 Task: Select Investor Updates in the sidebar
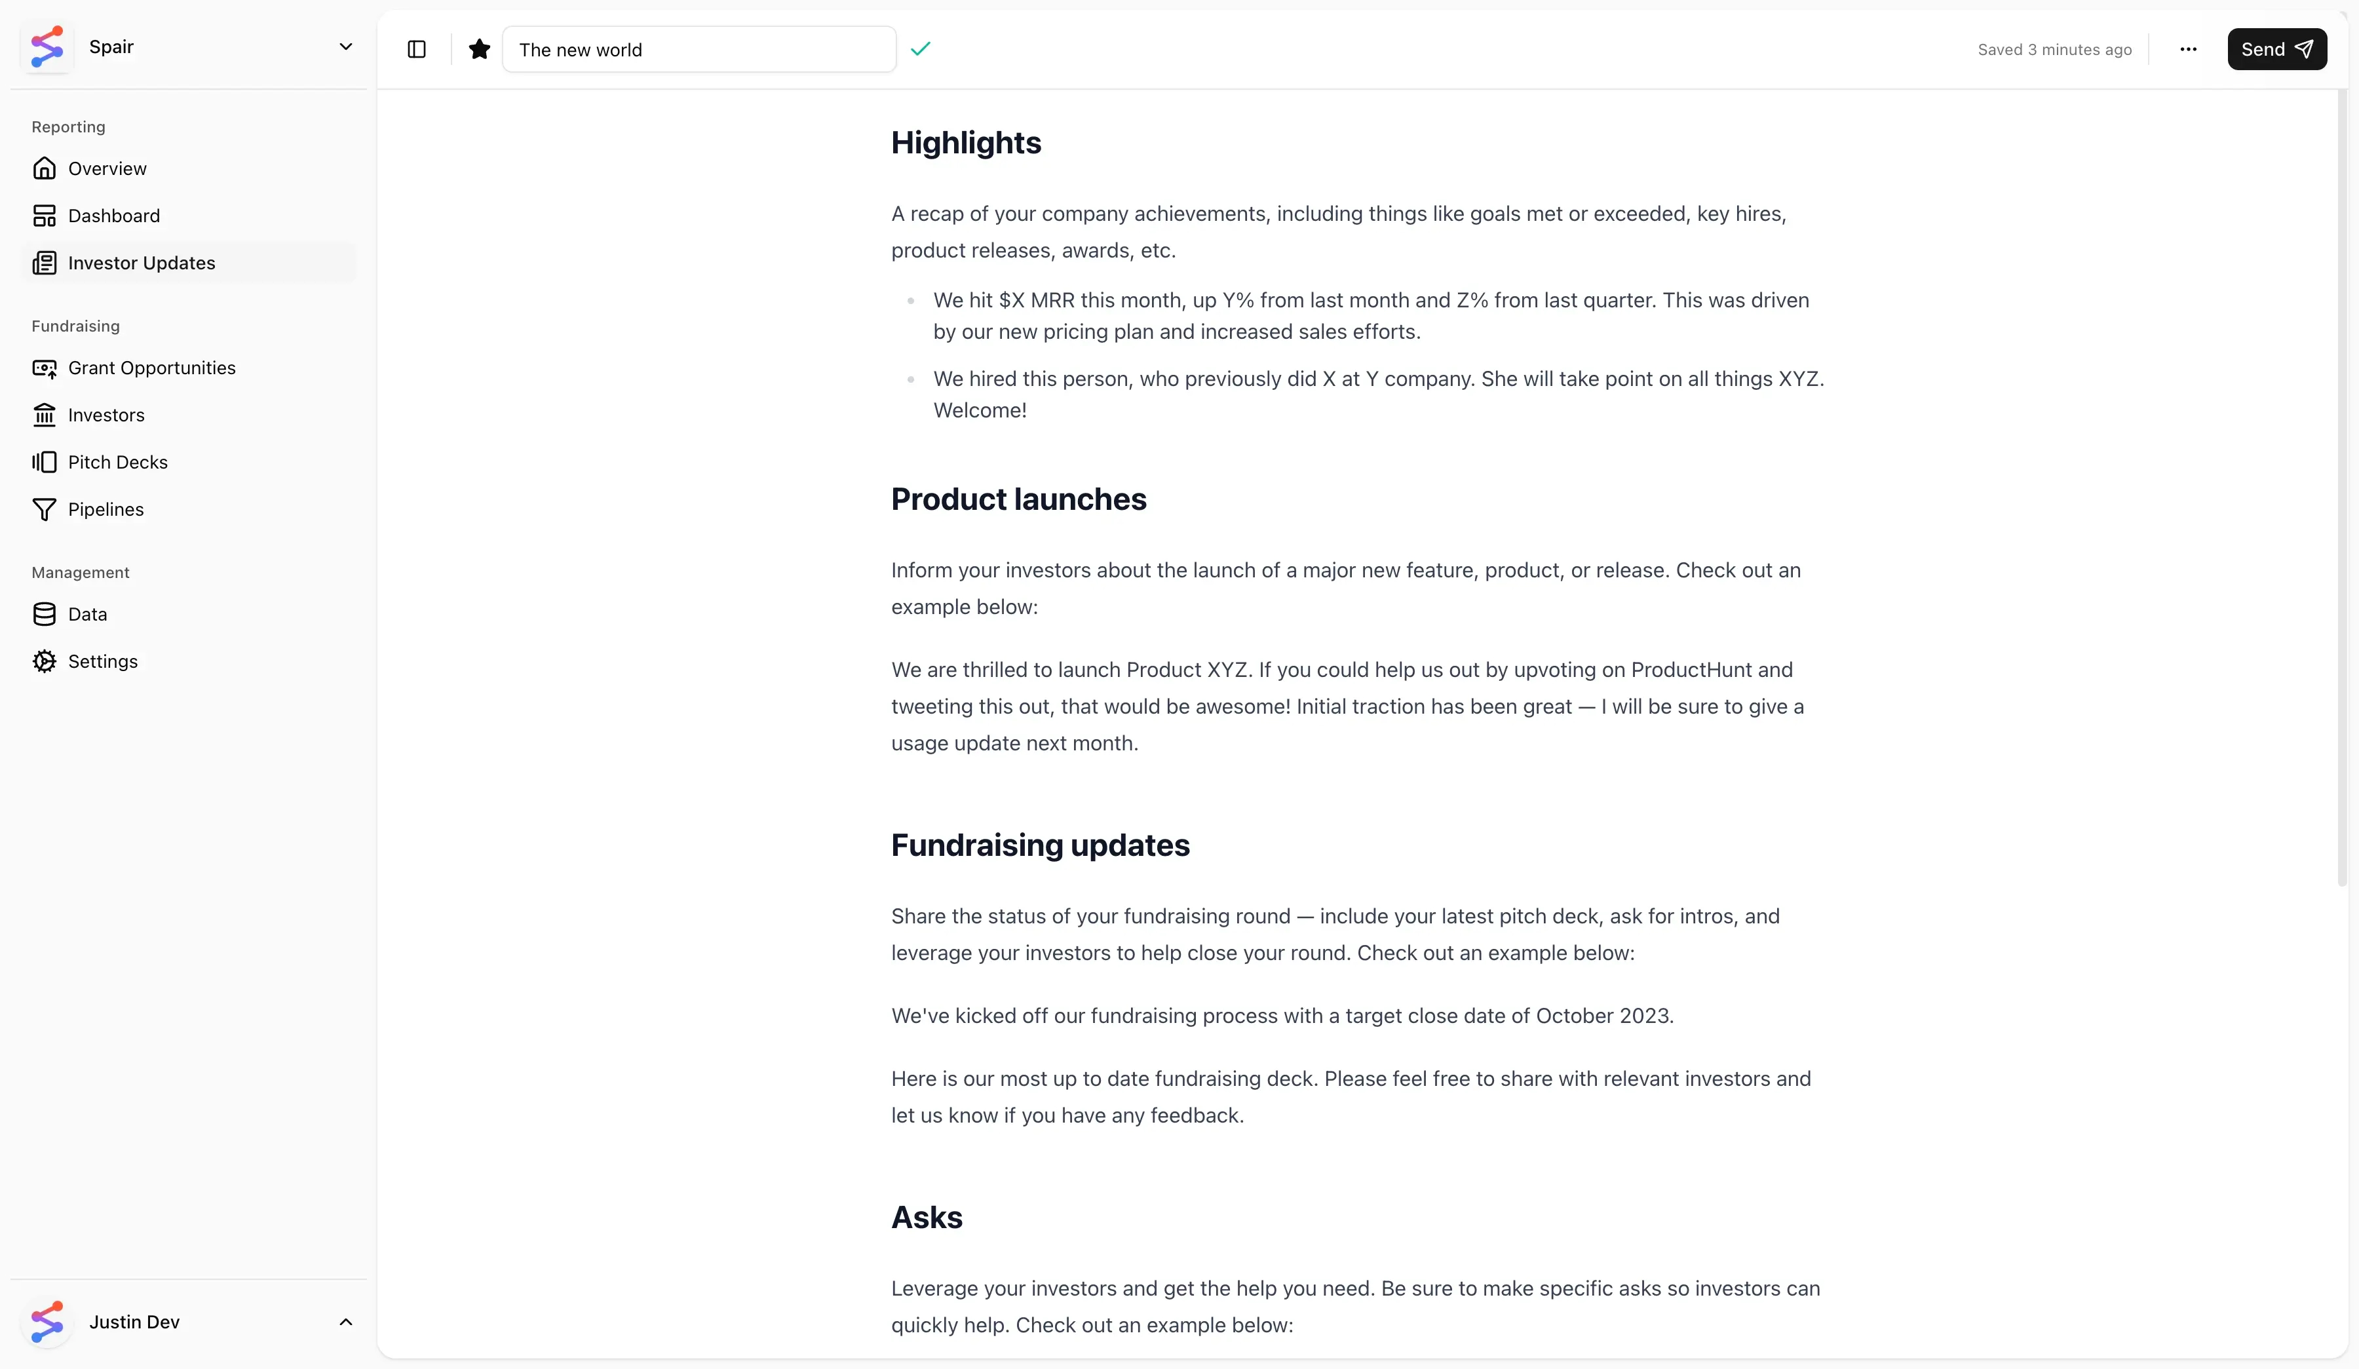142,262
